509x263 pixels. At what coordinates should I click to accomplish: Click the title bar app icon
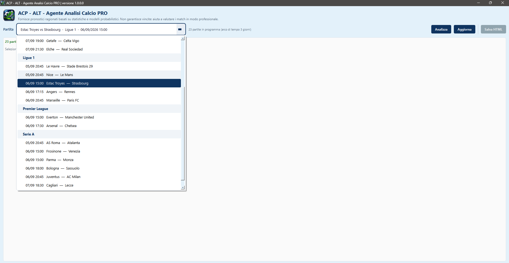[x=3, y=3]
